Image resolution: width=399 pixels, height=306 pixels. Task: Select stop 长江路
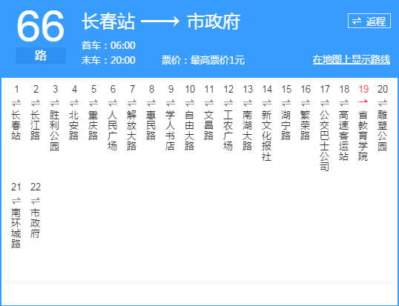[36, 125]
